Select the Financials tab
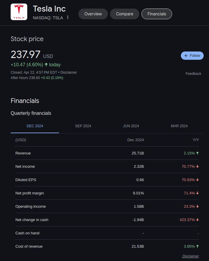The image size is (209, 261). (x=157, y=14)
